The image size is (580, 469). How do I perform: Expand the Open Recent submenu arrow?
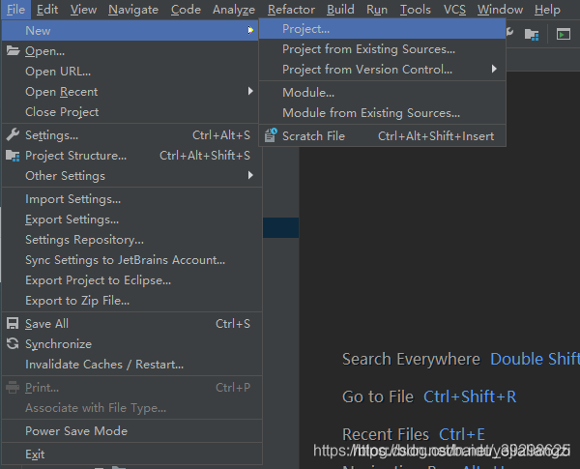tap(251, 92)
